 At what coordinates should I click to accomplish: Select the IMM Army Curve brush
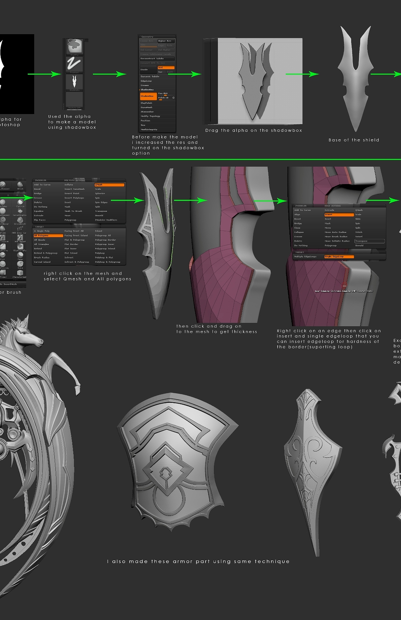20,229
